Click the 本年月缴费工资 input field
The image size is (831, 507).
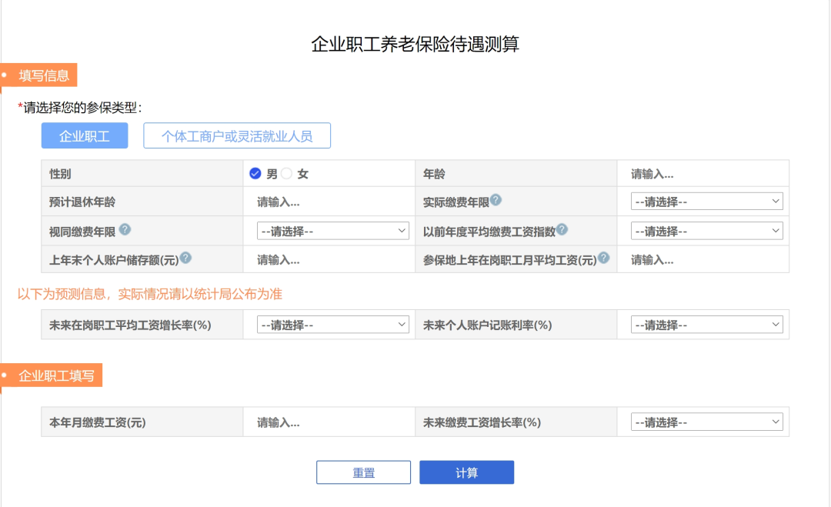pyautogui.click(x=328, y=422)
